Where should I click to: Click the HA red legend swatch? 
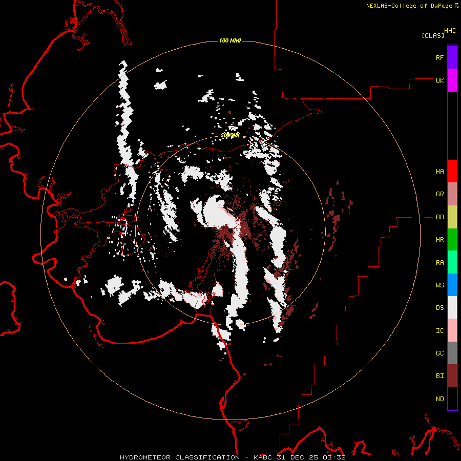(452, 171)
